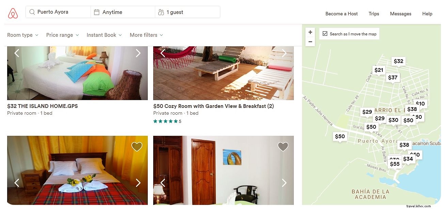Show previous photo of Island Home listing

point(17,53)
